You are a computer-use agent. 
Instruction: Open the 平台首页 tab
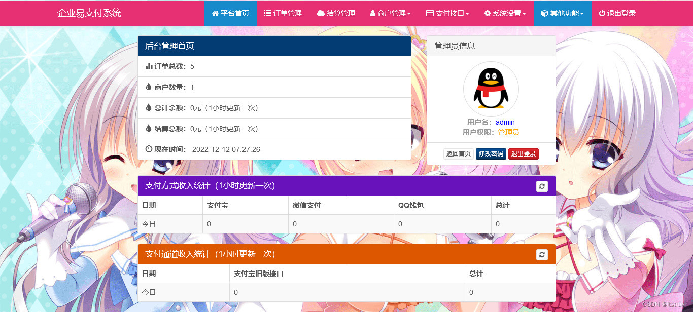[x=230, y=13]
